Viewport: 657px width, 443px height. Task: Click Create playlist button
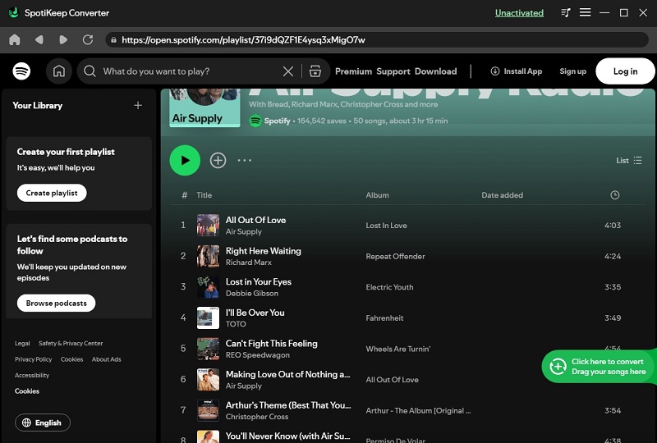coord(52,193)
